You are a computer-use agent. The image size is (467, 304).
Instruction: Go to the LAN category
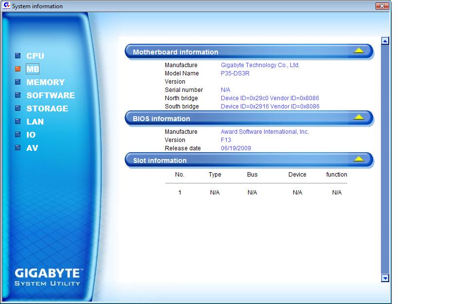click(35, 122)
